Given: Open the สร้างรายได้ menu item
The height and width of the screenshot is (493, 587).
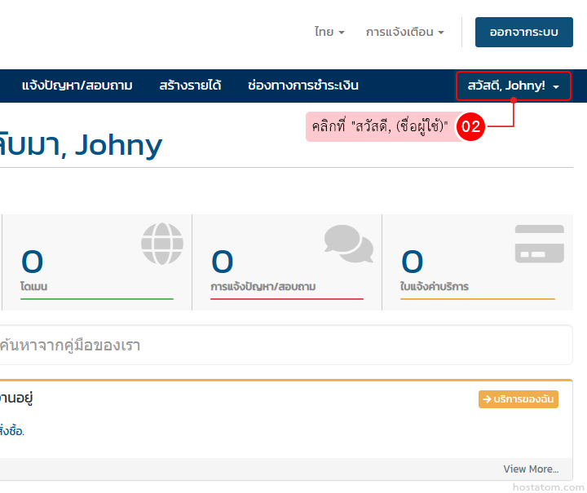Looking at the screenshot, I should (190, 86).
